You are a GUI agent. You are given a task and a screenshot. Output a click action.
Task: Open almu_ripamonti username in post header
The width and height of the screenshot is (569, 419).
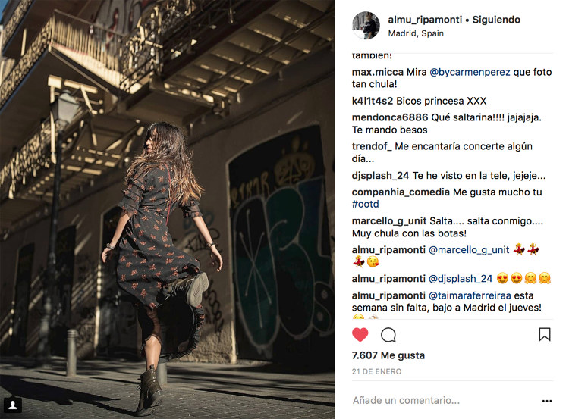tap(425, 20)
